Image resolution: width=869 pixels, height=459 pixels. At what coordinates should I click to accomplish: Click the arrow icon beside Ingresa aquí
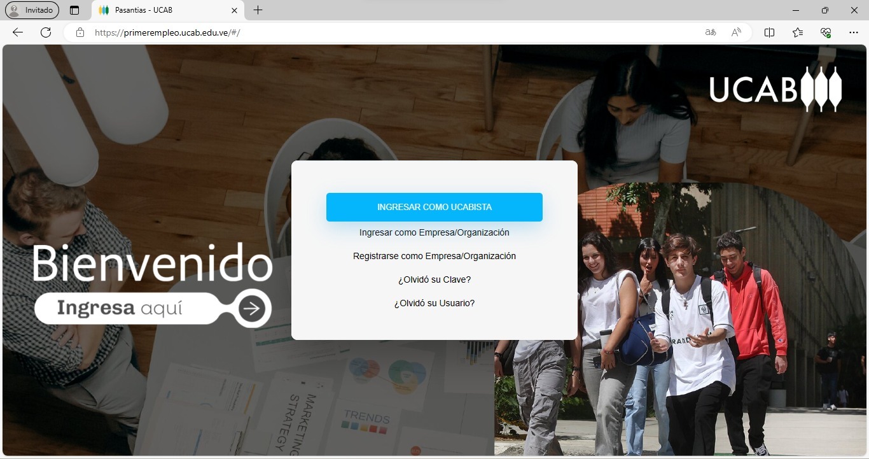[x=253, y=309]
